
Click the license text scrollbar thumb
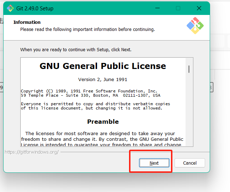coord(189,69)
